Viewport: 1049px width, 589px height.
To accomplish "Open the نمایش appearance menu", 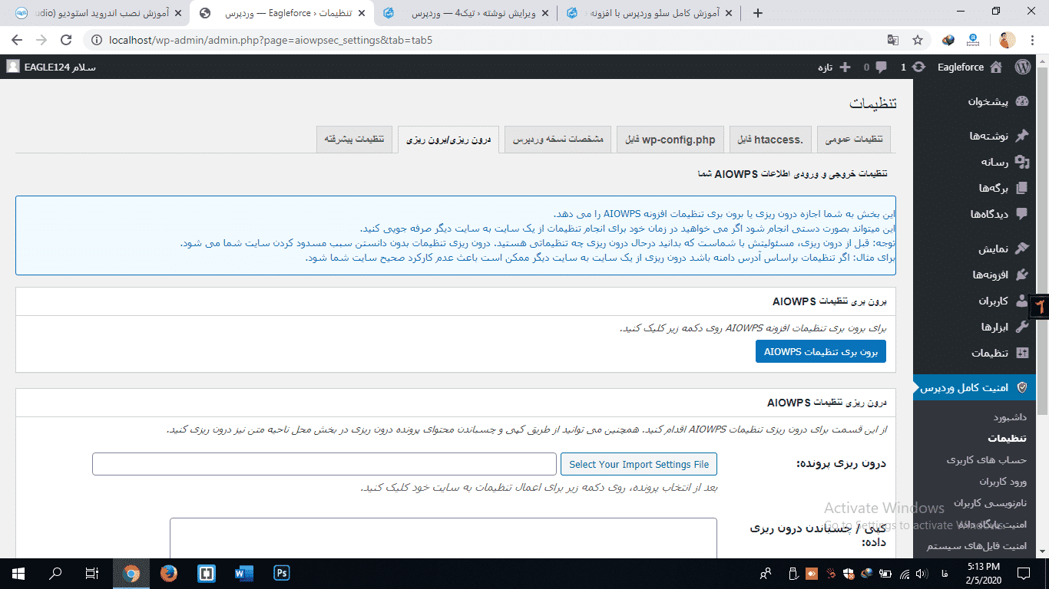I will point(975,248).
